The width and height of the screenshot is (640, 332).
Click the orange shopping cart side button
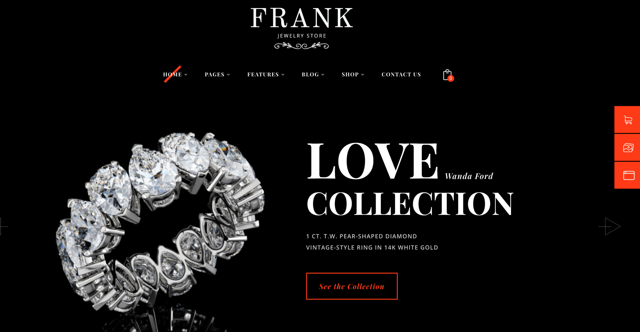pos(627,119)
